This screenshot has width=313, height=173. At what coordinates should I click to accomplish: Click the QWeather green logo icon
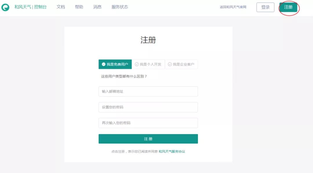(x=5, y=7)
